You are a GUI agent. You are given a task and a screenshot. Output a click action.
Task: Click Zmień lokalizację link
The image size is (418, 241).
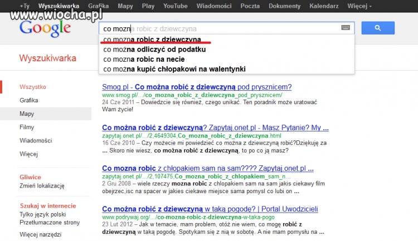pos(42,185)
